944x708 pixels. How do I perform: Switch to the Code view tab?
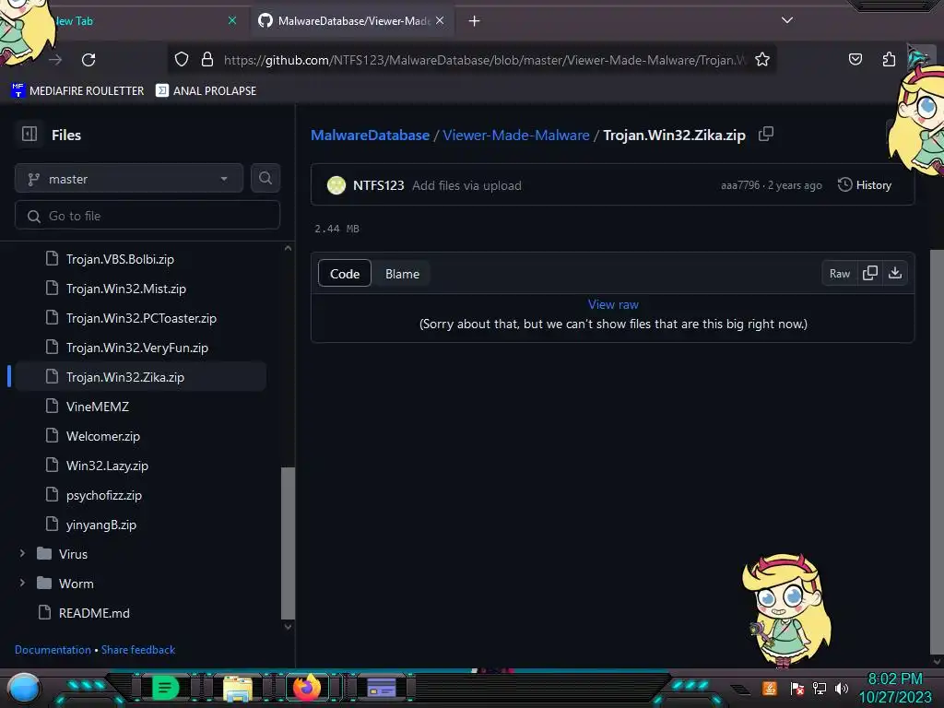coord(345,274)
